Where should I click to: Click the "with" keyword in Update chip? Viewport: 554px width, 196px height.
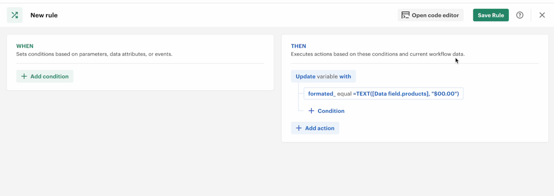[345, 77]
